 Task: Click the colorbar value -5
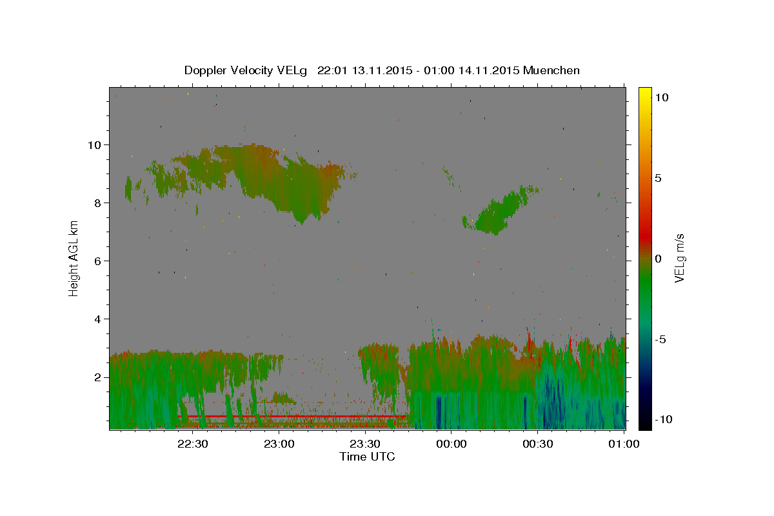(x=660, y=339)
